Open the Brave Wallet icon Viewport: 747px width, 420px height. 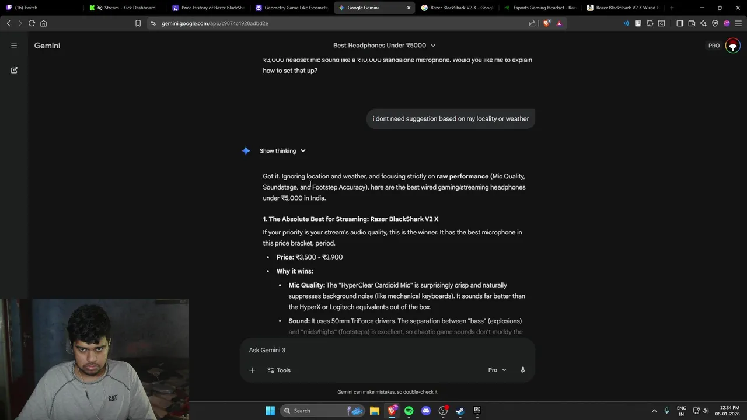[692, 23]
